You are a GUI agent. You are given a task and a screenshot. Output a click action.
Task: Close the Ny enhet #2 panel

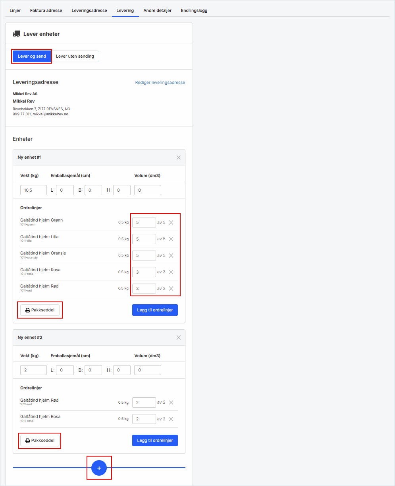pos(179,338)
